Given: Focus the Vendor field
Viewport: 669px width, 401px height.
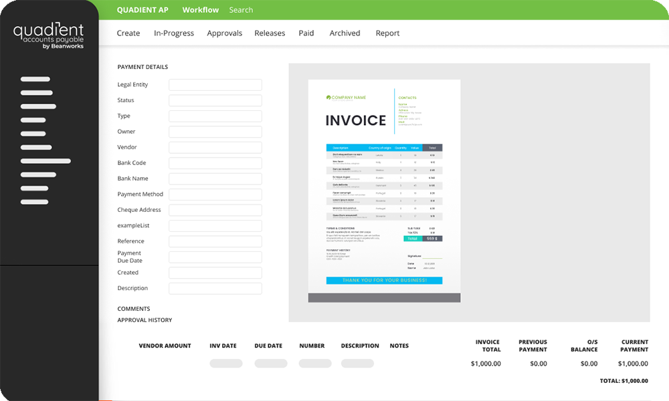Looking at the screenshot, I should click(215, 148).
